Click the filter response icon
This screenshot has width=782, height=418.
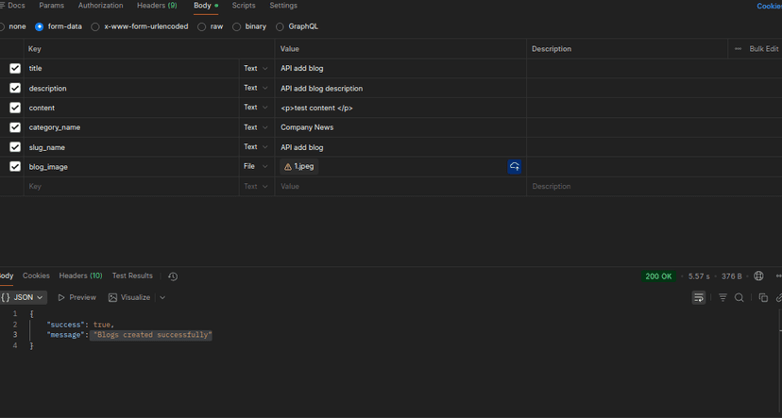point(723,298)
